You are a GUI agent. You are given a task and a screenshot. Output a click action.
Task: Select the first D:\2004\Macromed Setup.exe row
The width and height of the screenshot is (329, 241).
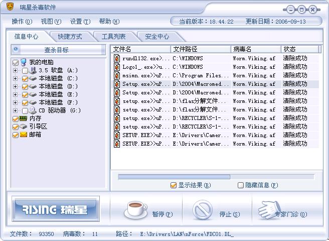(216, 84)
